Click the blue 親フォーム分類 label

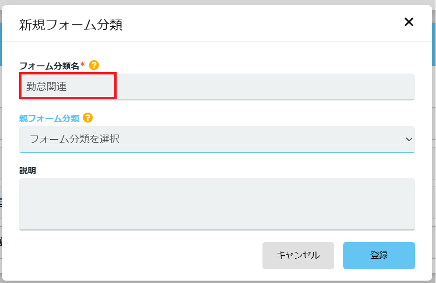point(49,118)
